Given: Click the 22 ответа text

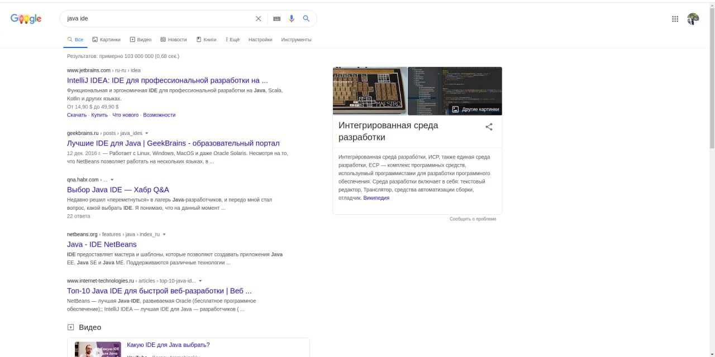Looking at the screenshot, I should (x=79, y=216).
